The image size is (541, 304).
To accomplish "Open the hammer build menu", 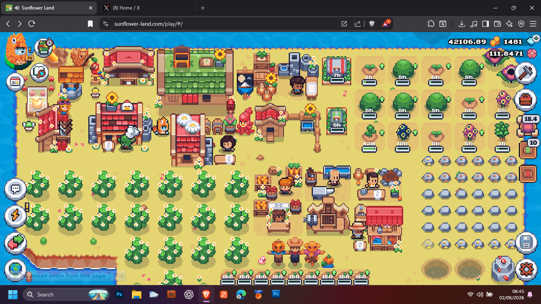I will tap(525, 72).
